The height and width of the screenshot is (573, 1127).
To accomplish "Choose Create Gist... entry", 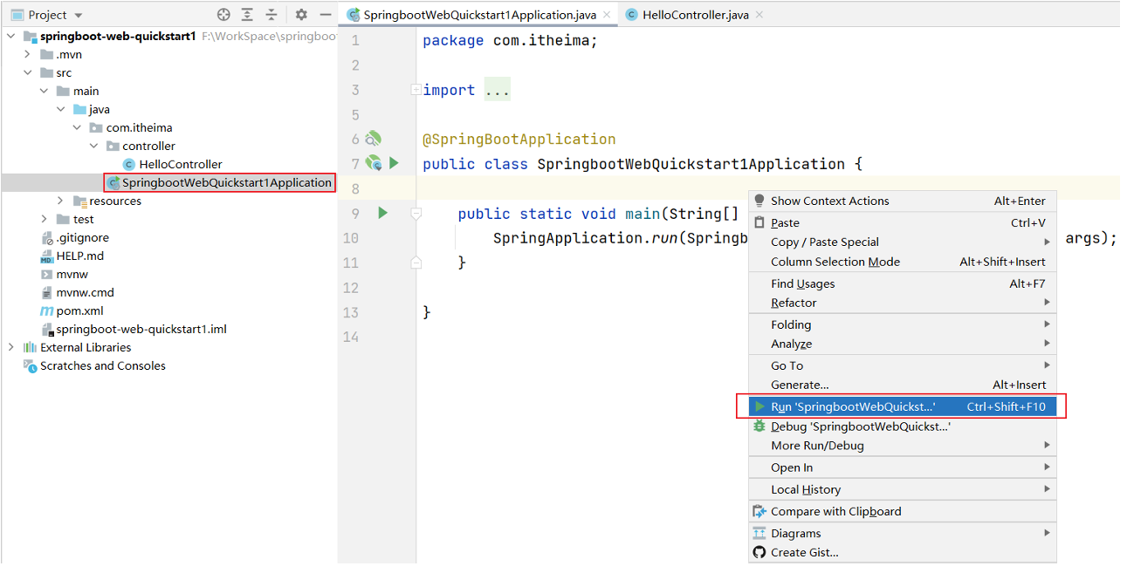I will pyautogui.click(x=902, y=552).
